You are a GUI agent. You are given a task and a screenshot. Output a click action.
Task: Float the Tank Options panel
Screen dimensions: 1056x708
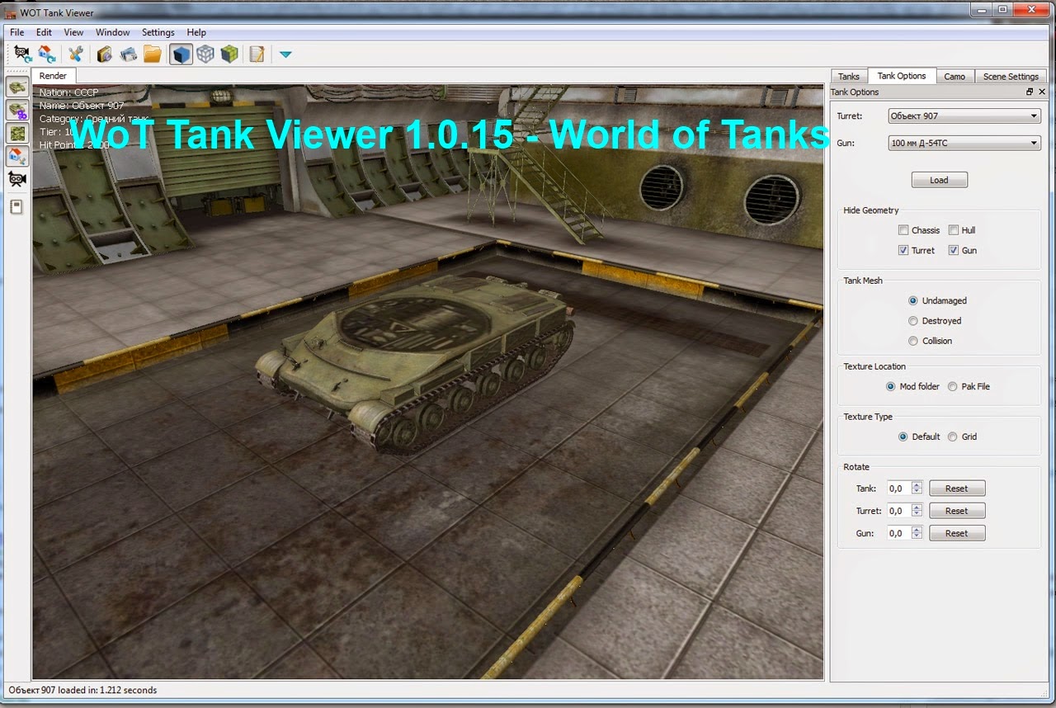coord(1030,92)
